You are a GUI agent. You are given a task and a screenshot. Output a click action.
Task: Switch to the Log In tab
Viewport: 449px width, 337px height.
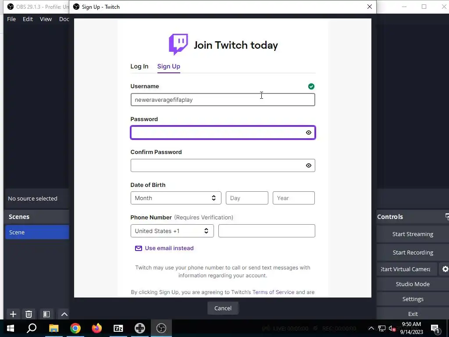[x=139, y=66]
